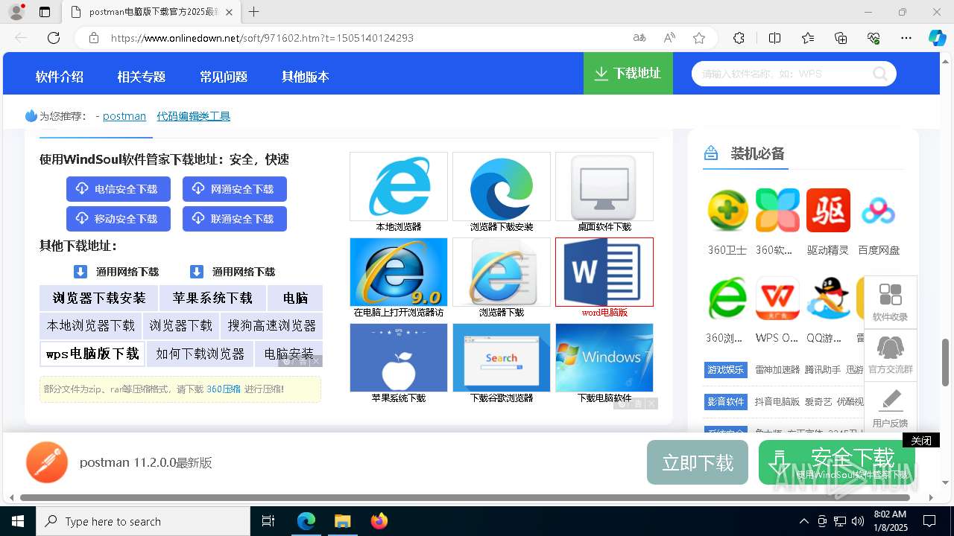Open 代码编辑类工具 link
This screenshot has width=954, height=536.
[193, 116]
